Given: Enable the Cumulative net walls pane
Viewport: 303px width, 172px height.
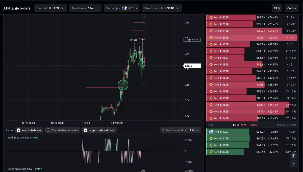Looking at the screenshot, I should tap(48, 130).
